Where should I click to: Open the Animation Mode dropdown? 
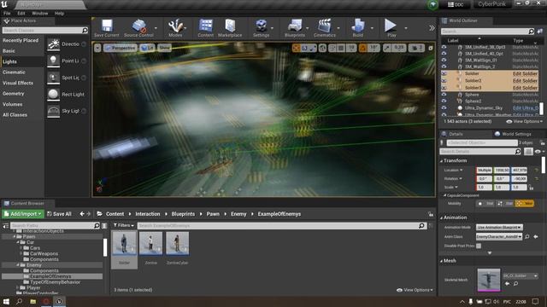coord(499,228)
